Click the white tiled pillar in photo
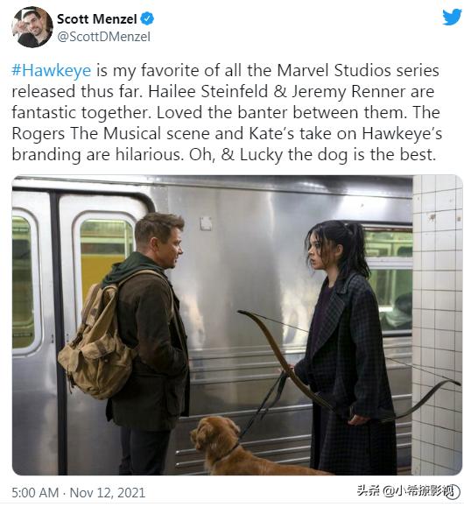 437,325
